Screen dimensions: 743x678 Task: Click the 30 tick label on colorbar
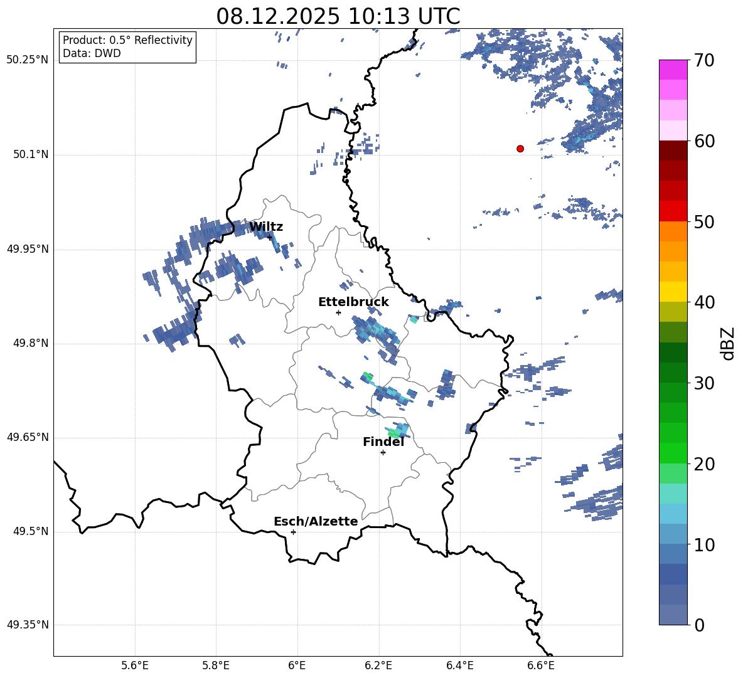click(704, 383)
